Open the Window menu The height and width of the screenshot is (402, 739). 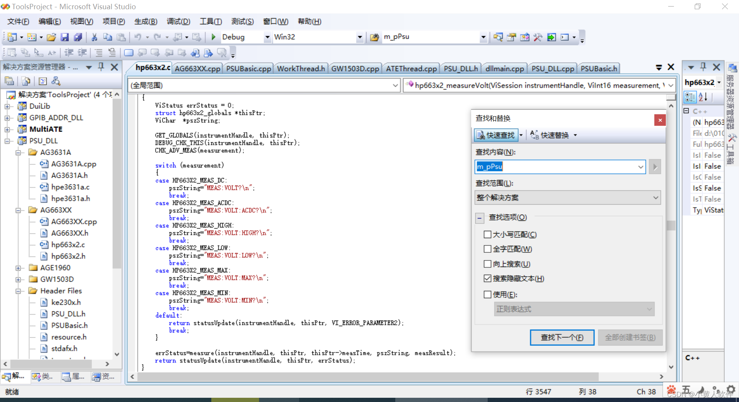pos(276,22)
